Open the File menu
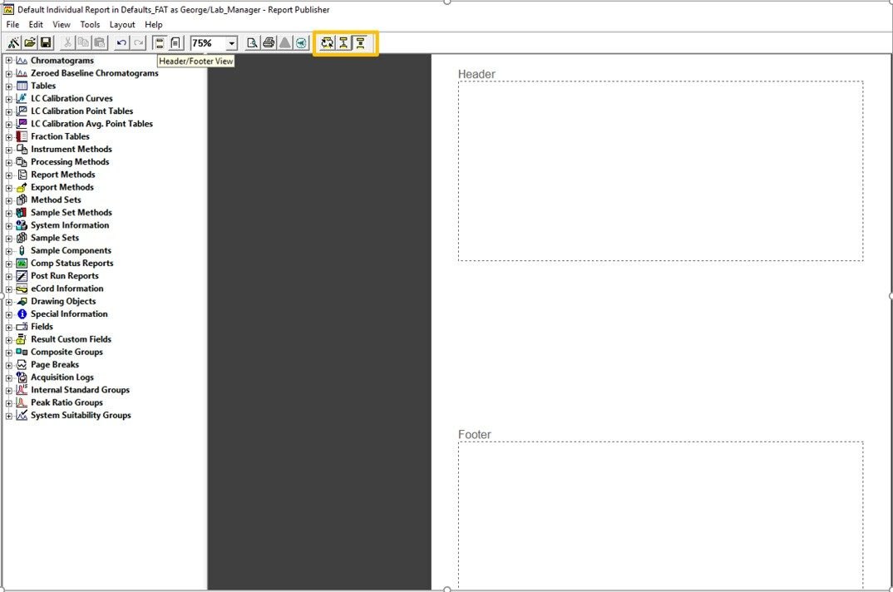Viewport: 893px width, 592px height. (12, 24)
